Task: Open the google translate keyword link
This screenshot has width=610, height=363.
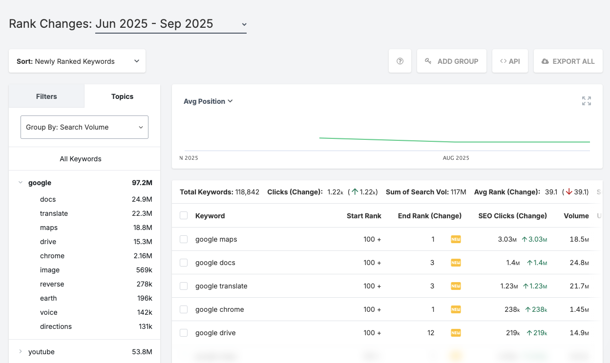Action: (221, 286)
